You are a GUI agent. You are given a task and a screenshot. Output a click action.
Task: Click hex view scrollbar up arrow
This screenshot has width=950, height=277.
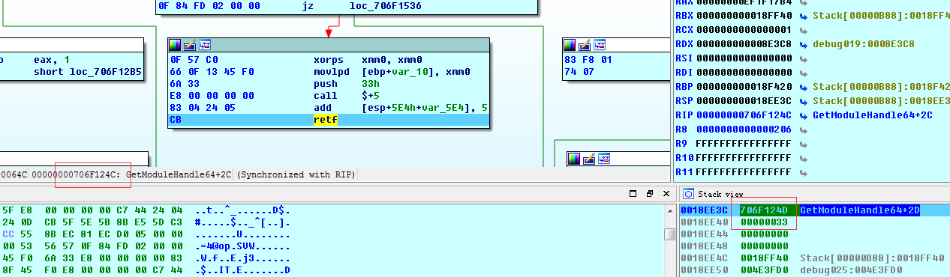(670, 212)
